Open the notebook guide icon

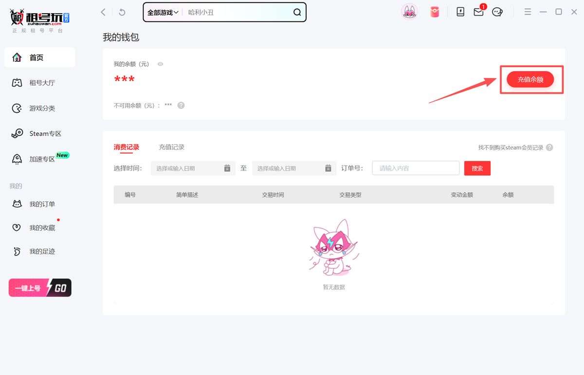pos(460,12)
